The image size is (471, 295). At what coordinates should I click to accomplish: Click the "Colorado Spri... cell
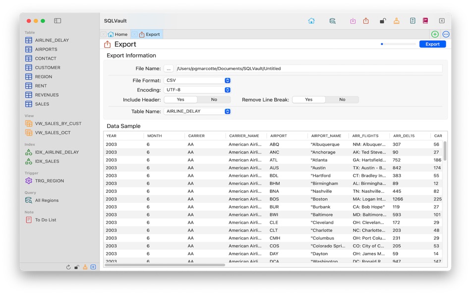328,246
